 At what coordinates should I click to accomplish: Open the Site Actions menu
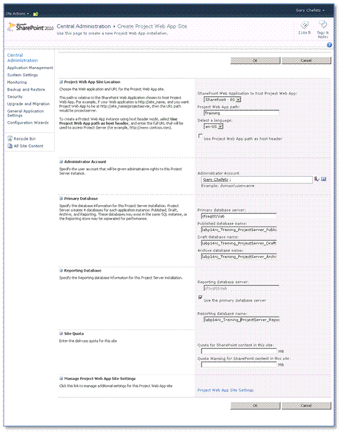coord(17,14)
